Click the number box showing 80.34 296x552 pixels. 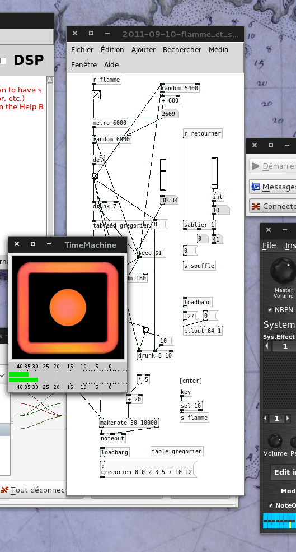click(170, 200)
